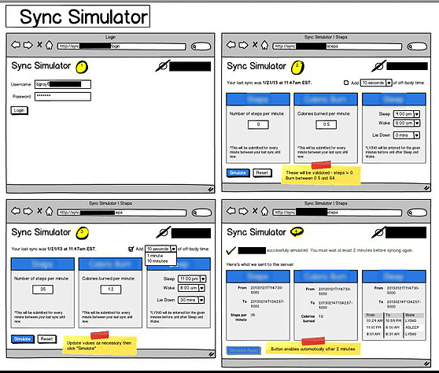This screenshot has height=373, width=439.
Task: Check the unchecked Add off-body time checkbox
Action: pos(346,83)
